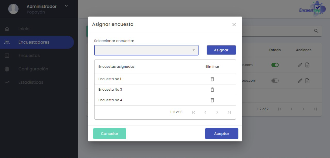330x158 pixels.
Task: Click the document icon in second row
Action: (307, 81)
